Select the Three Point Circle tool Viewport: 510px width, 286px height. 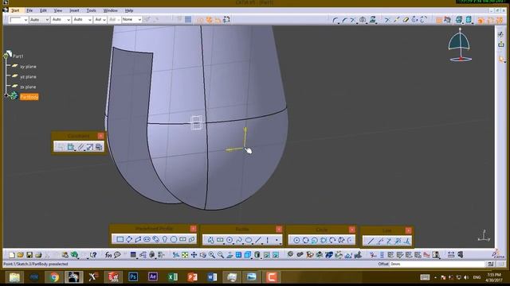tap(306, 240)
